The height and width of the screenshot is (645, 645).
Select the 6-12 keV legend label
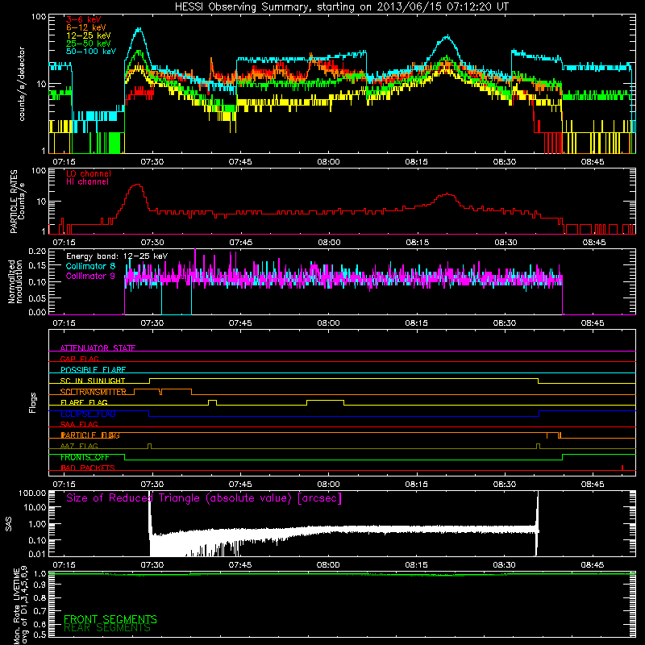tap(85, 27)
